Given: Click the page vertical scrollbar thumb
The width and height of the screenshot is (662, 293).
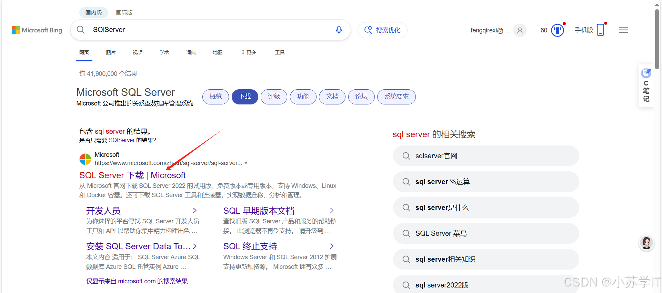Looking at the screenshot, I should (657, 39).
